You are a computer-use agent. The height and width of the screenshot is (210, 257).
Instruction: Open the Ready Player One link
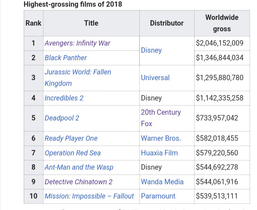tap(71, 138)
